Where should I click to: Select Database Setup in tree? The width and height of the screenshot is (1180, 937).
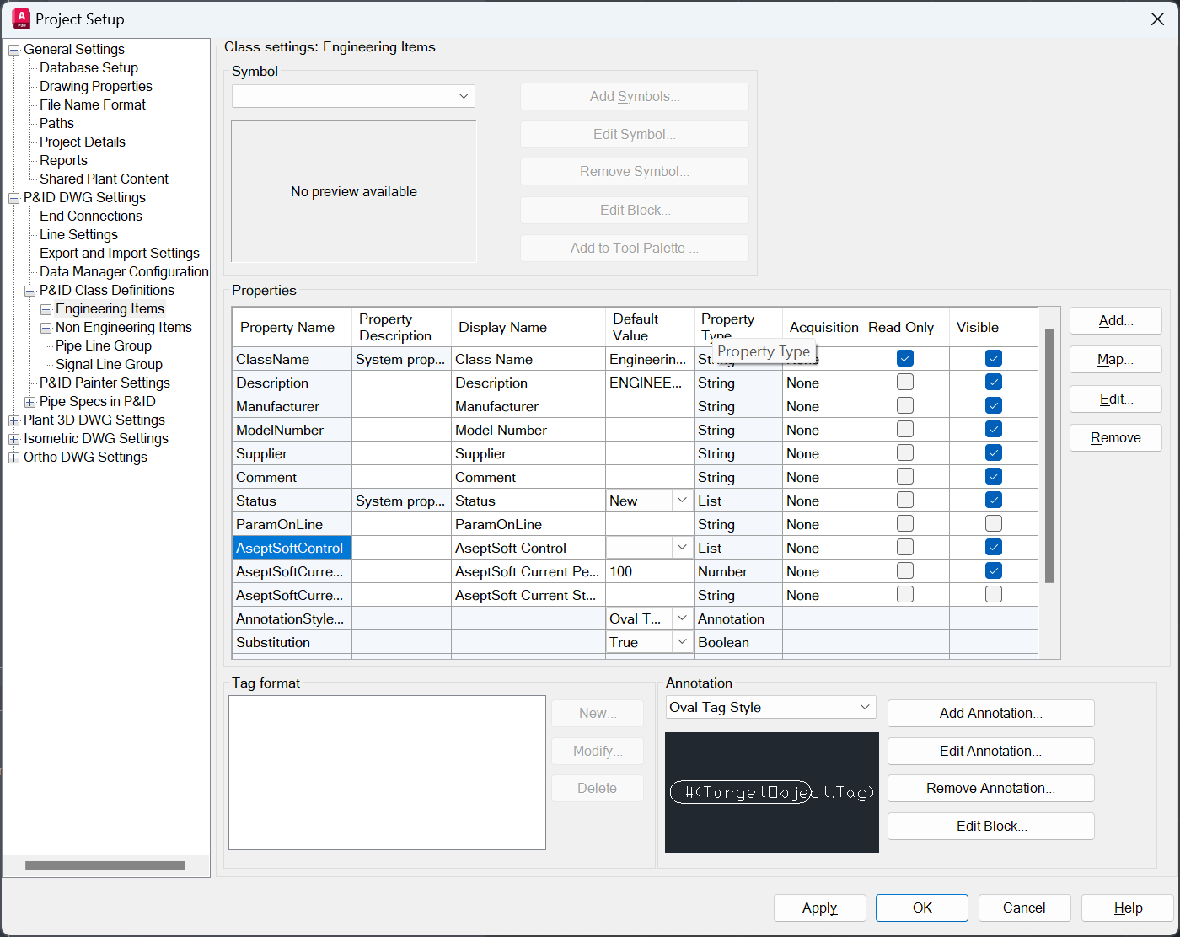(88, 67)
